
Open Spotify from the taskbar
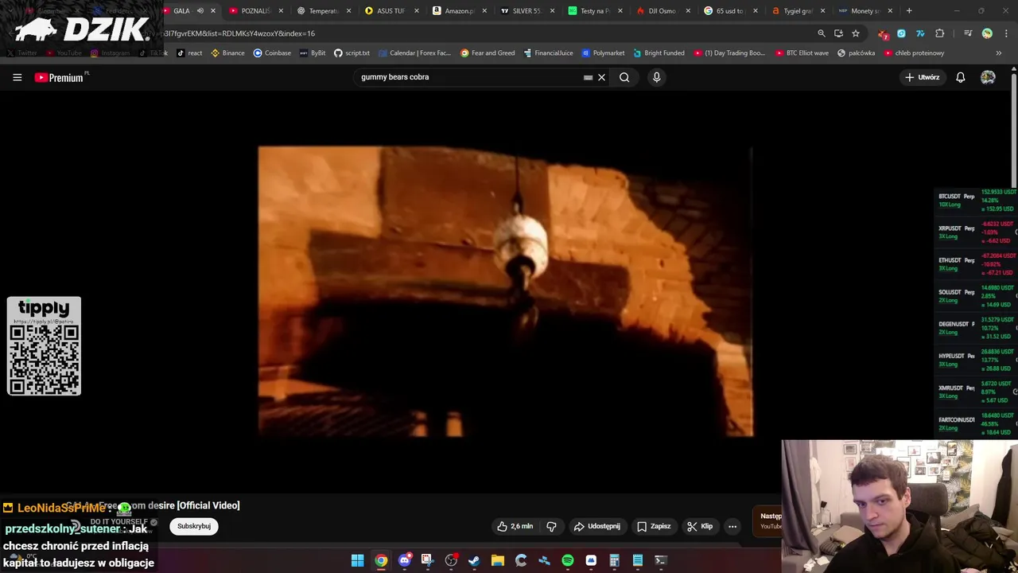(568, 560)
